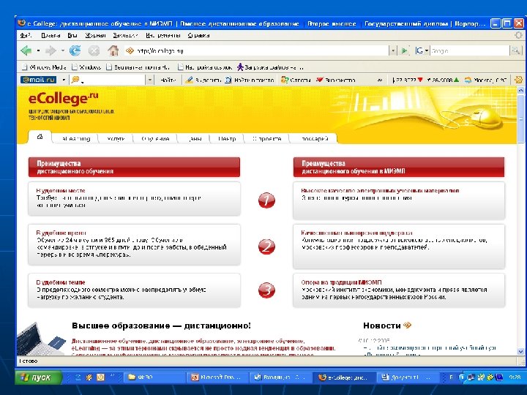The height and width of the screenshot is (395, 527).
Task: Open the Справка menu
Action: [198, 35]
